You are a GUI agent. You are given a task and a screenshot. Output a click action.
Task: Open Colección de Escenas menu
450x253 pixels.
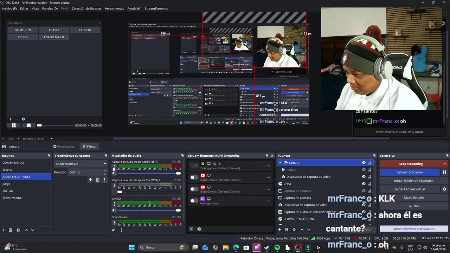(86, 8)
